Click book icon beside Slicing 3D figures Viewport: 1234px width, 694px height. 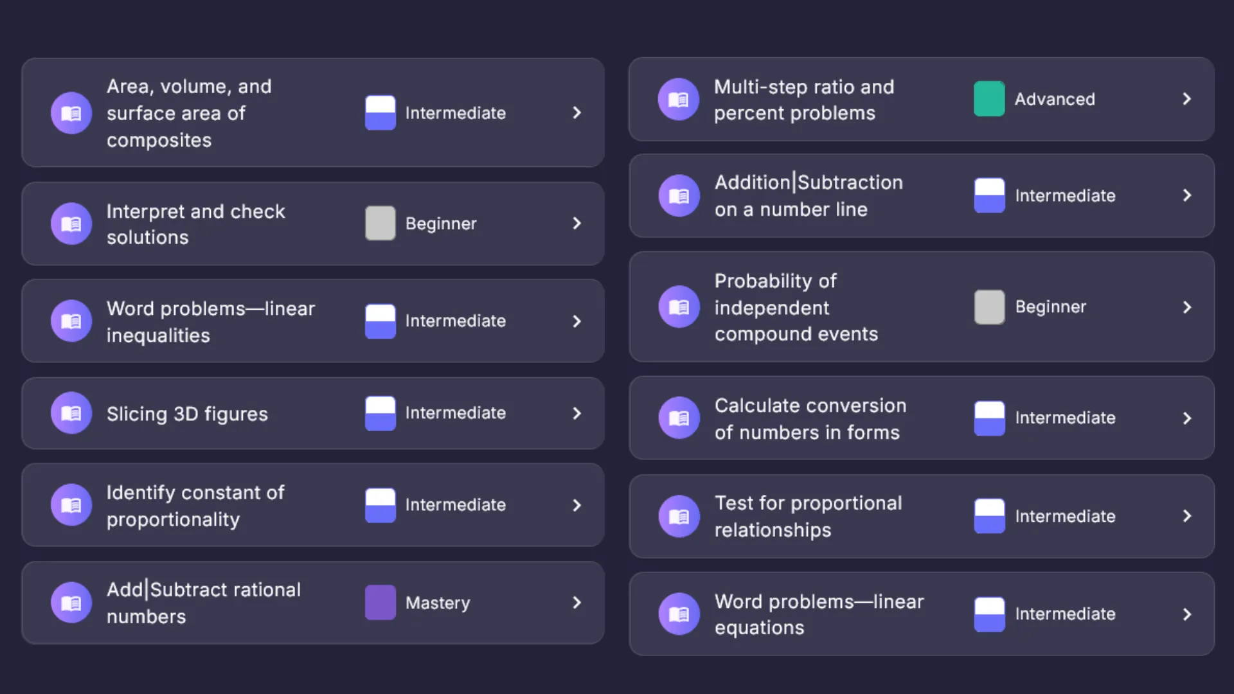pyautogui.click(x=71, y=413)
